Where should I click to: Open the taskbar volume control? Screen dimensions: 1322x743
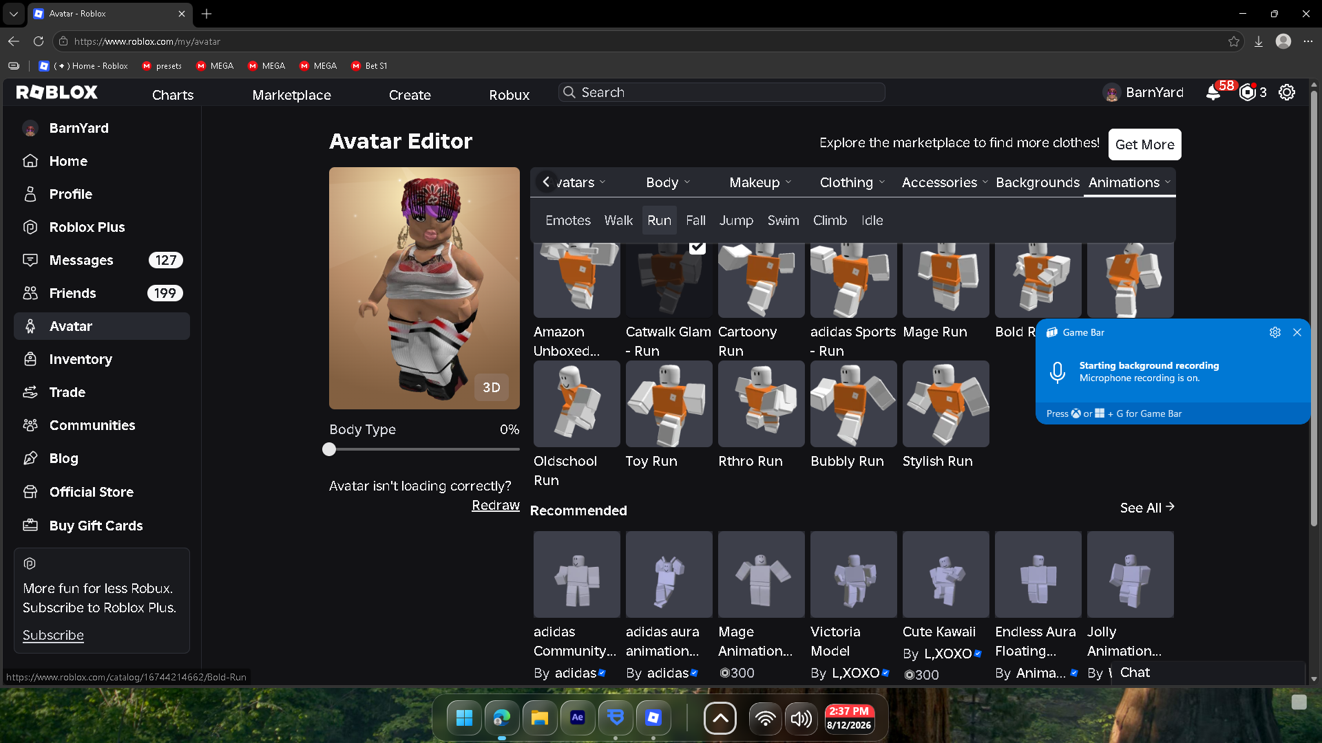(x=801, y=718)
